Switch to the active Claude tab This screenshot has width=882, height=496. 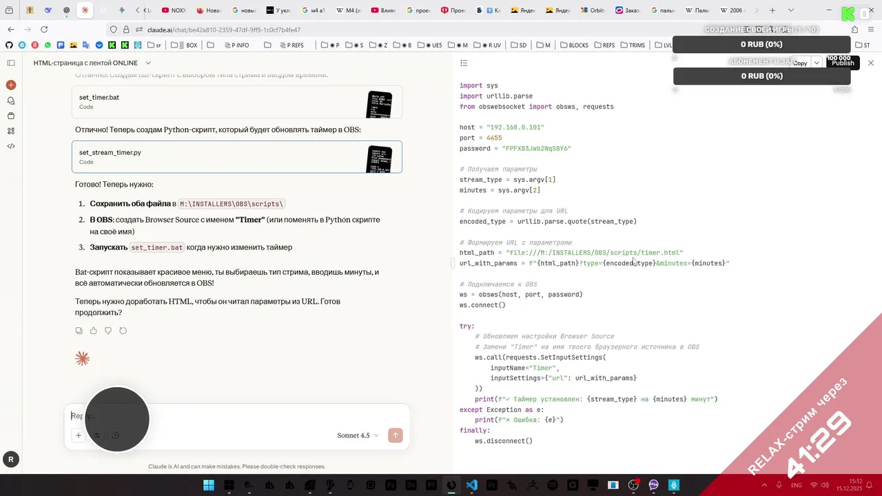[85, 10]
